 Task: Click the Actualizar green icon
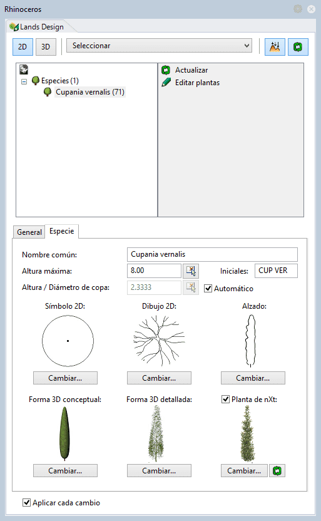[x=166, y=70]
